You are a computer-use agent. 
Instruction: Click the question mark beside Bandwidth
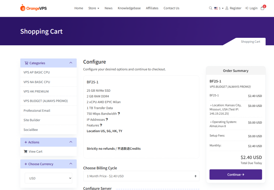[x=119, y=114]
